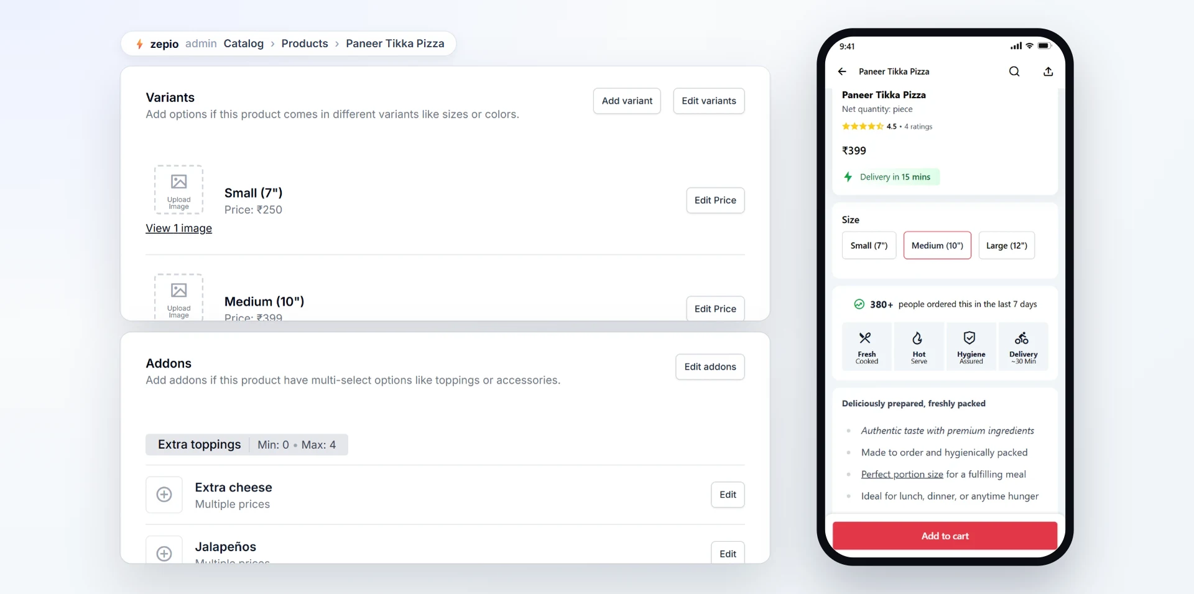Tap the Hot Serve flame tile
This screenshot has height=594, width=1194.
pos(919,346)
